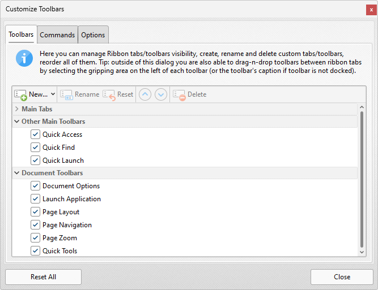Select the Document Options row label
Screen dimensions: 378x290
(71, 186)
